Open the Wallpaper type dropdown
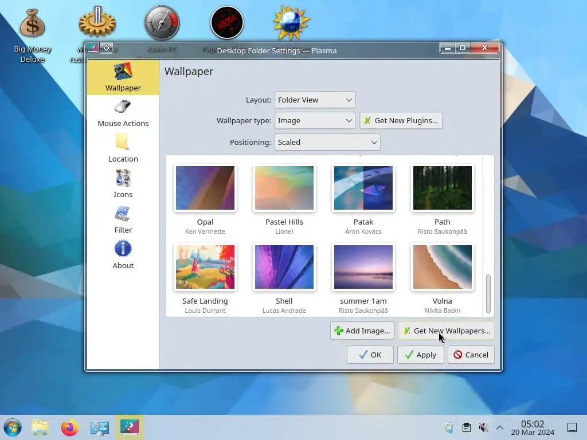The width and height of the screenshot is (587, 440). point(315,120)
